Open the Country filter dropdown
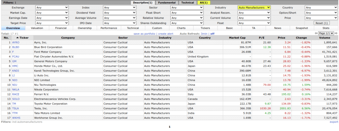Image resolution: width=339 pixels, height=131 pixels. [x=321, y=7]
